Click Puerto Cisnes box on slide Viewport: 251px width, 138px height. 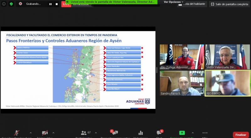click(x=32, y=53)
